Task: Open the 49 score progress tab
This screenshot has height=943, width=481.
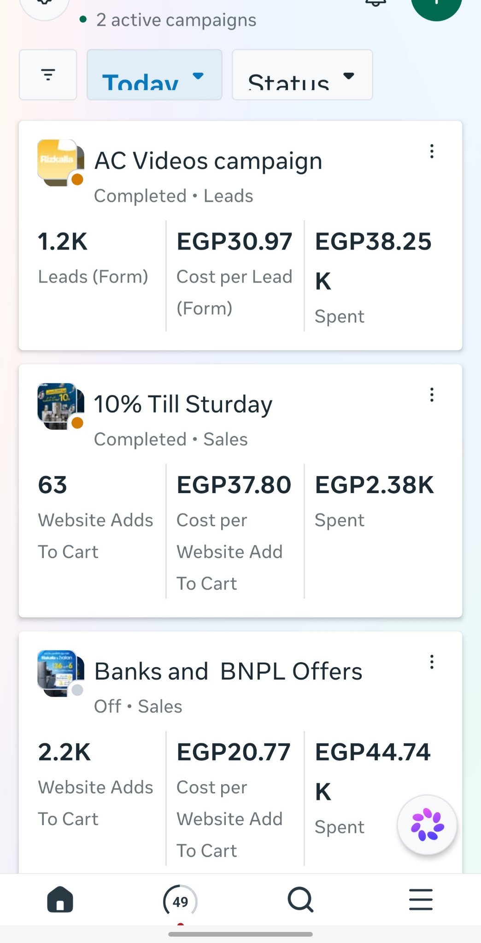Action: 180,901
